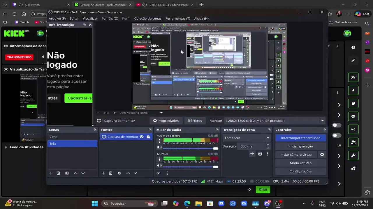Screen dimensions: 373x209
Task: Open source properties gear in Fontes panel
Action: tap(119, 173)
